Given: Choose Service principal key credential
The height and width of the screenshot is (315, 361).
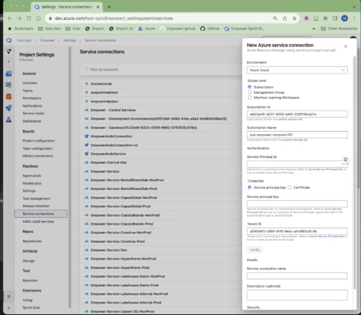Looking at the screenshot, I should click(x=250, y=187).
